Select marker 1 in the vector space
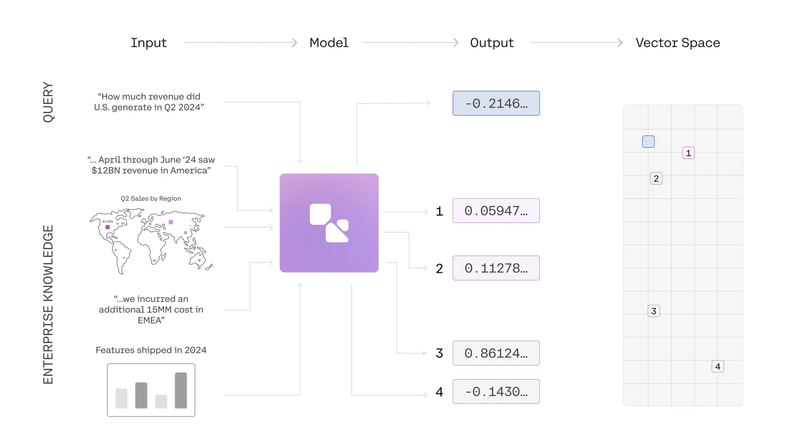This screenshot has height=446, width=793. click(x=688, y=153)
